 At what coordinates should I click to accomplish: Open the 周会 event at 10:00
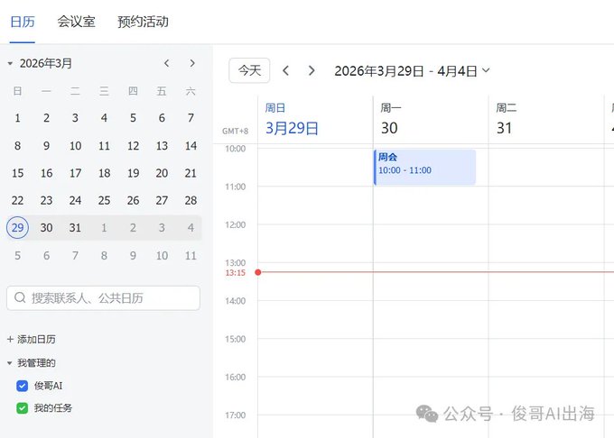point(425,167)
